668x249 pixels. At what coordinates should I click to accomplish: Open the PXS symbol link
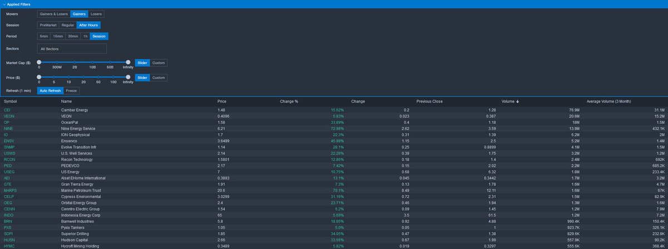pyautogui.click(x=8, y=227)
